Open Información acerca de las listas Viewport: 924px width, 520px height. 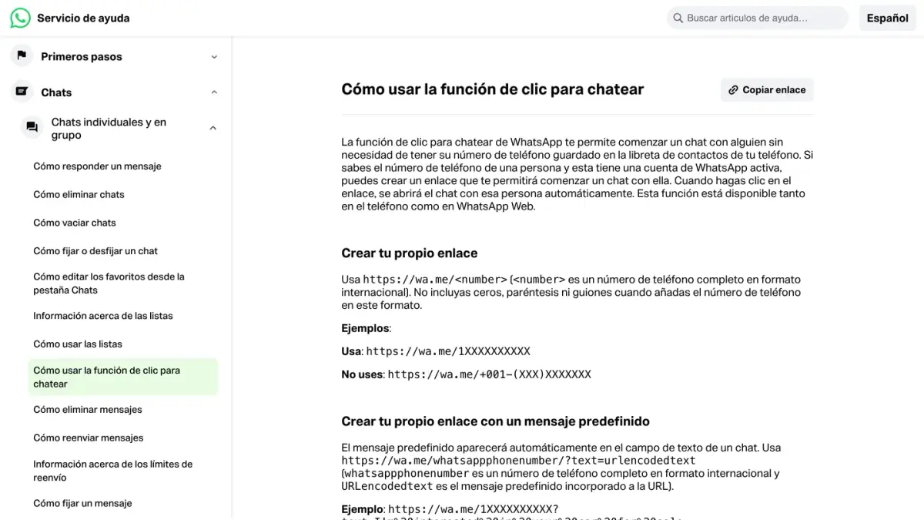point(103,316)
